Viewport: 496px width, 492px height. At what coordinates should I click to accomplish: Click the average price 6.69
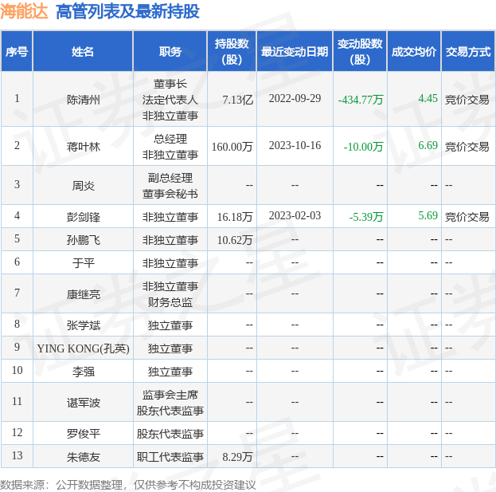coord(428,145)
